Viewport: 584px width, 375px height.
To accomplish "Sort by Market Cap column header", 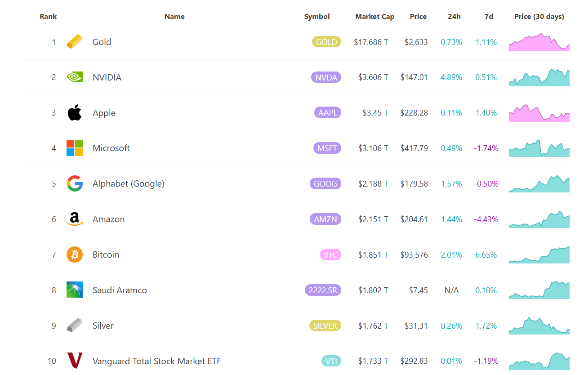I will (374, 17).
